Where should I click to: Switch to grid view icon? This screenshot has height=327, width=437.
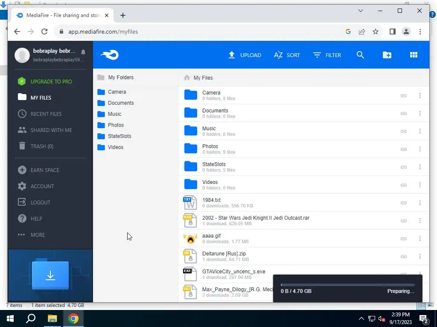tap(414, 55)
